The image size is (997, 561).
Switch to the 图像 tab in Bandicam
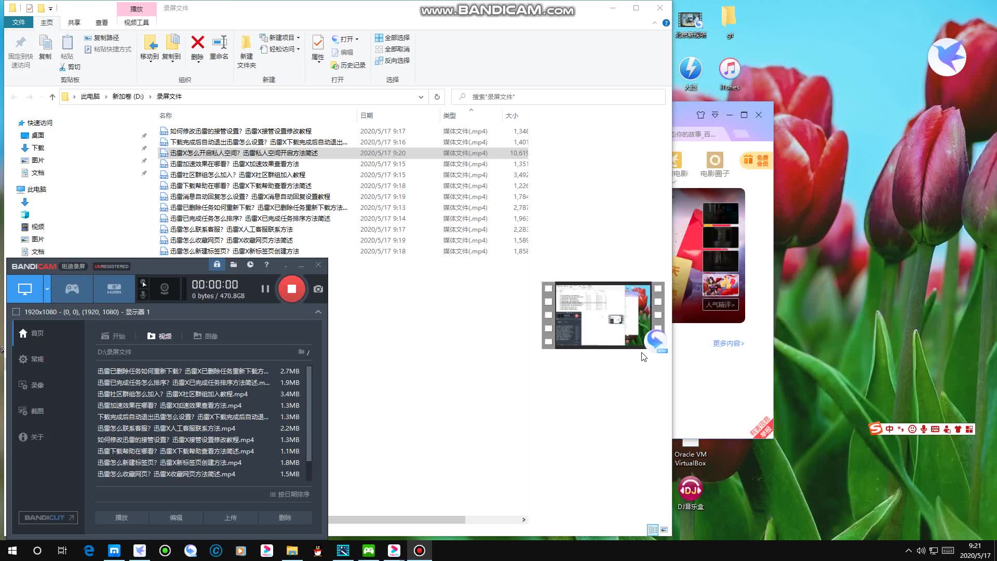point(206,336)
